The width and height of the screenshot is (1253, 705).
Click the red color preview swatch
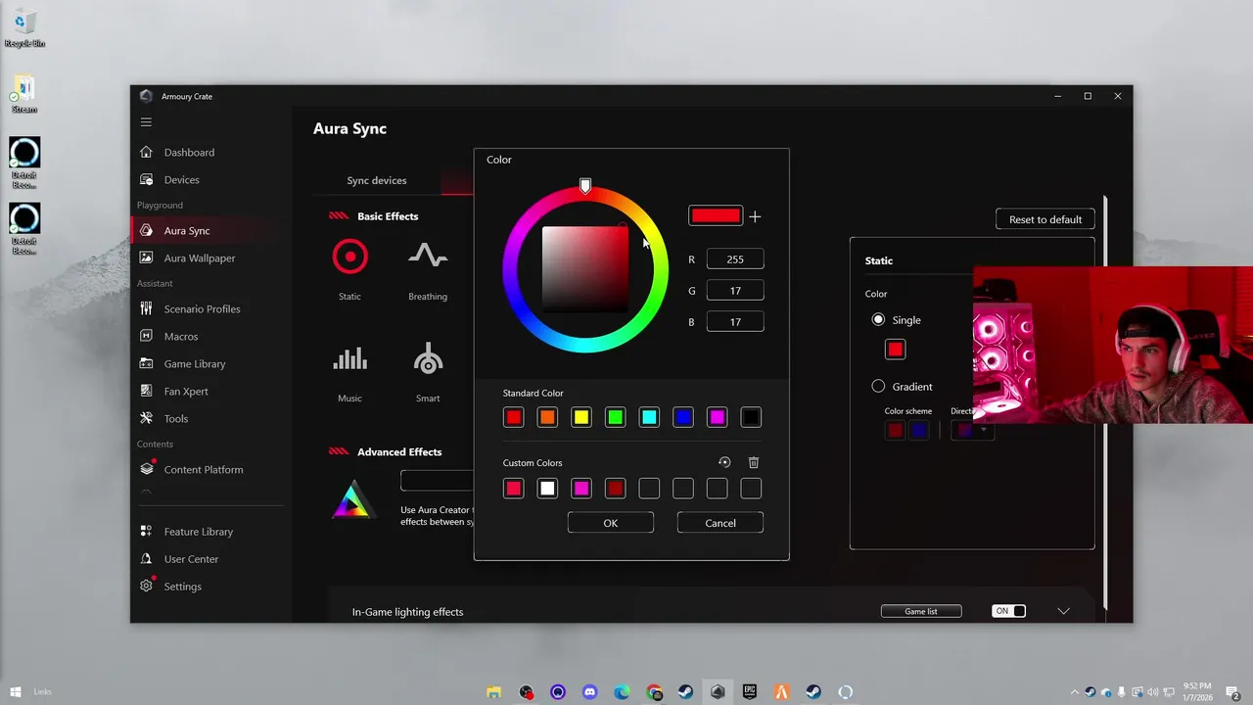[x=716, y=216]
